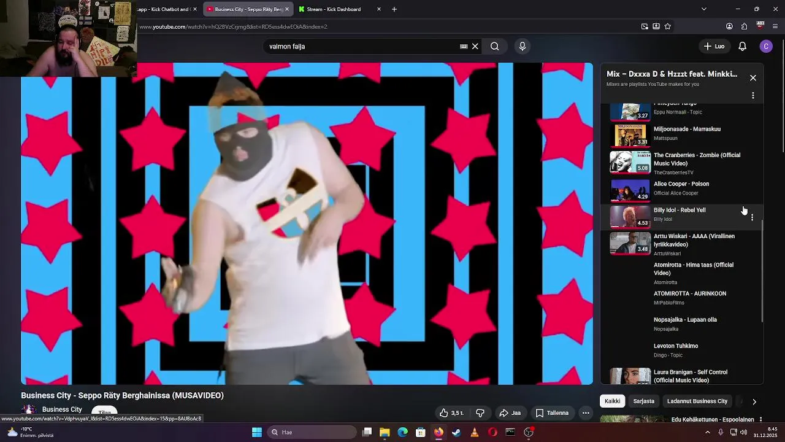Switch to Stream - Kick Dashboard tab
The width and height of the screenshot is (785, 442).
click(x=340, y=9)
